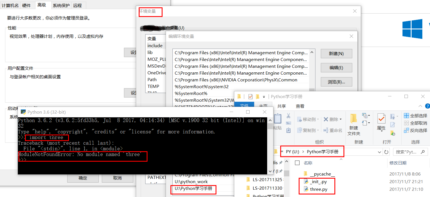Click the 新建(N) button

(336, 53)
